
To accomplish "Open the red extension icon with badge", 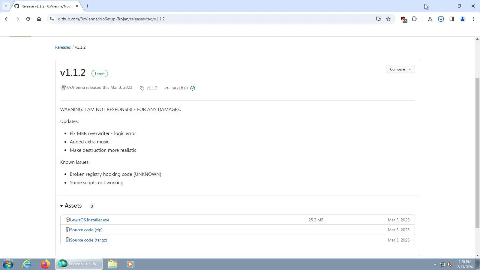I will click(404, 19).
